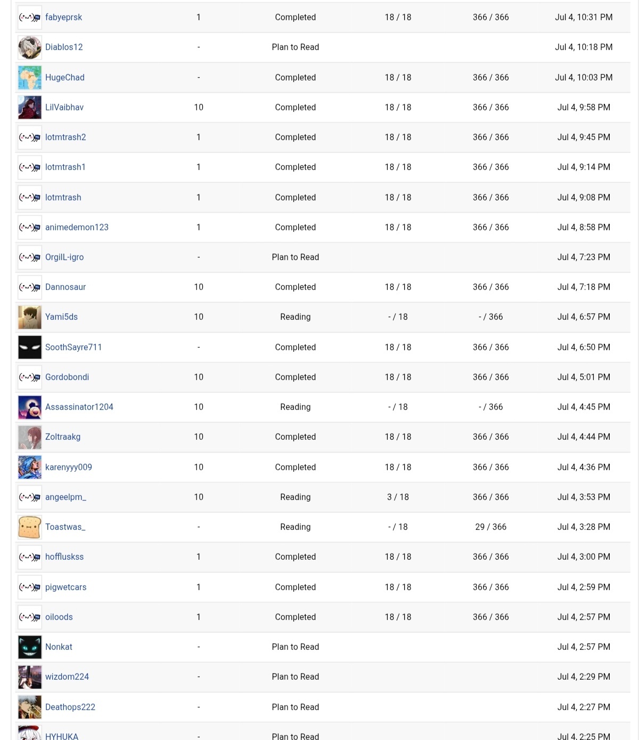Click the Gordobondi username link

tap(67, 377)
